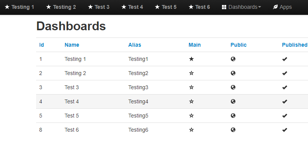Go to Test 5 in the navbar
Screen dimensions: 308x142
coord(166,7)
